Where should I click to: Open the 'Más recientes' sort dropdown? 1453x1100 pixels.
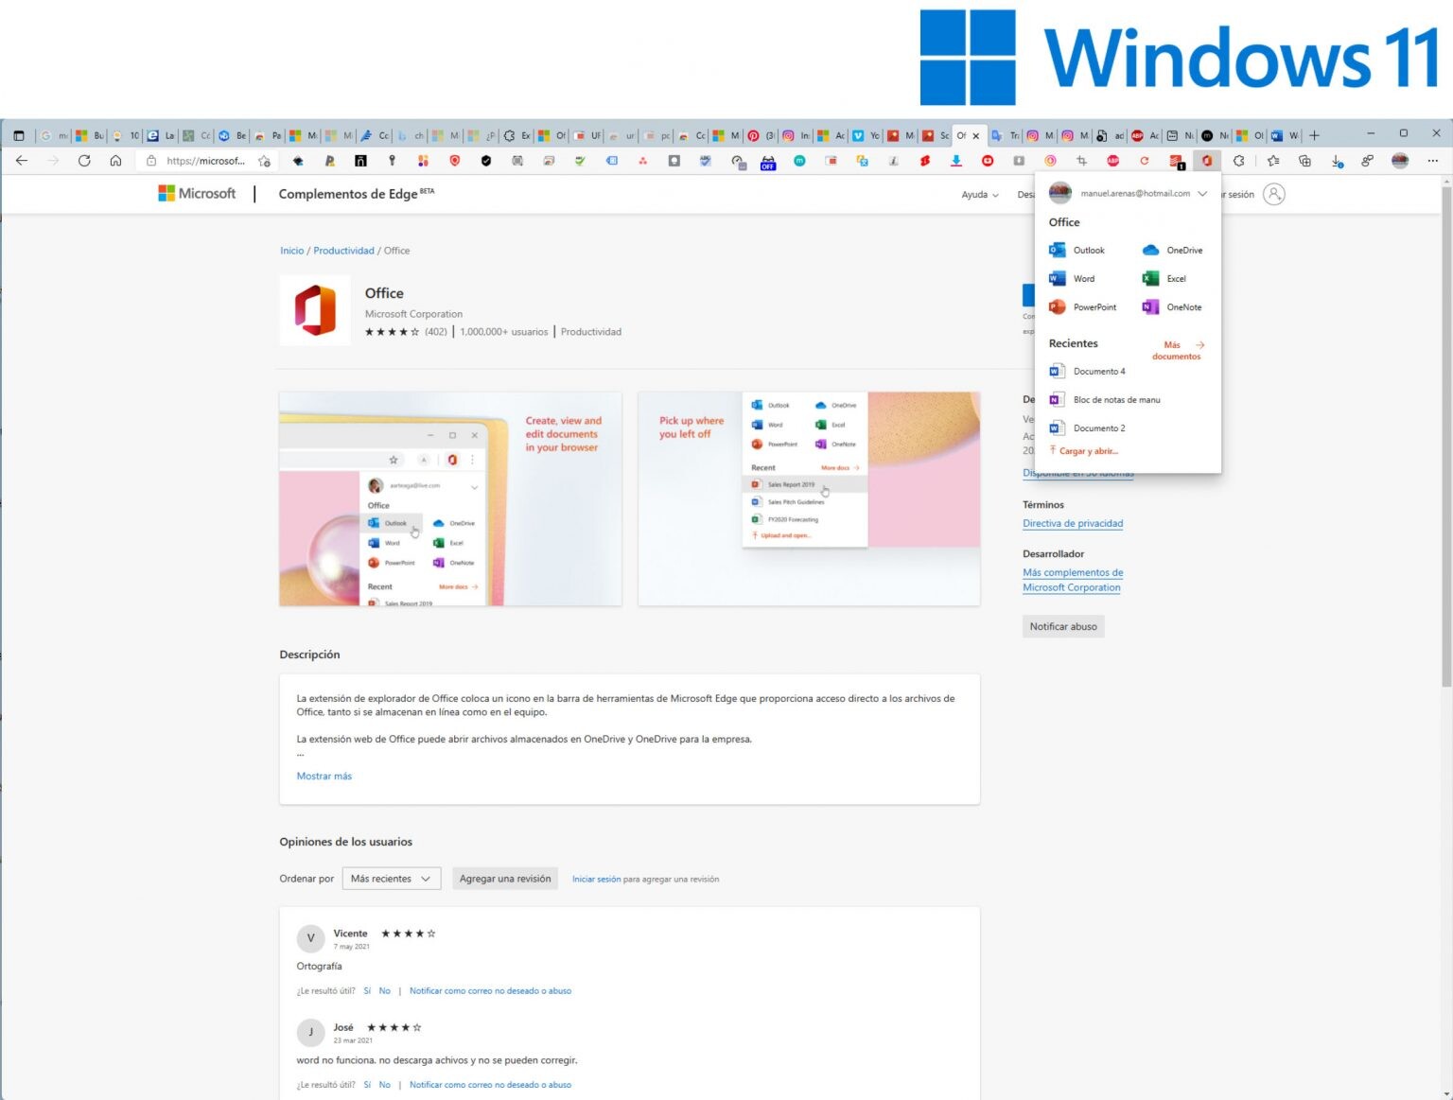[392, 878]
